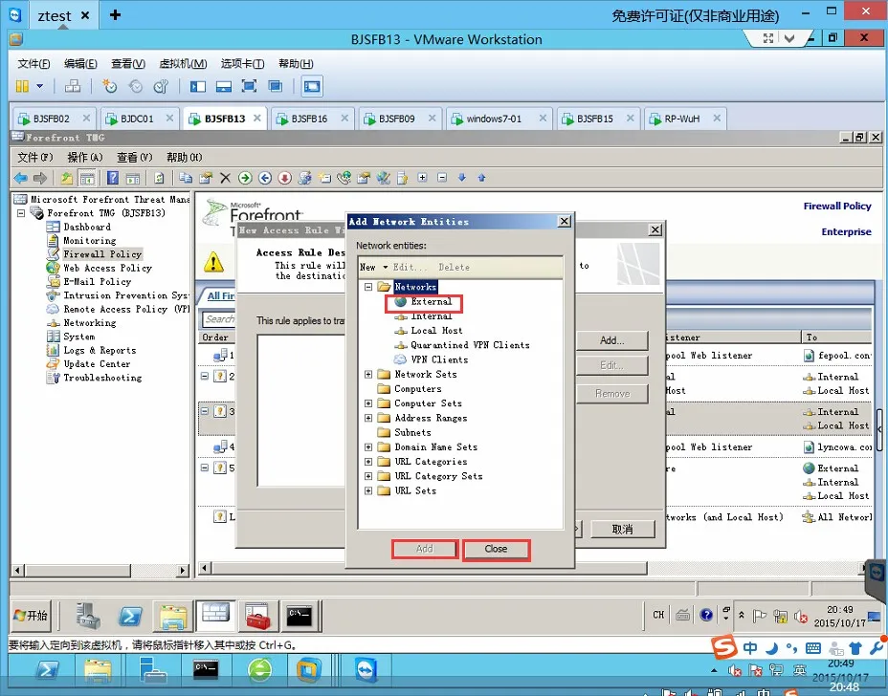Click the Add... button in wizard

click(612, 340)
